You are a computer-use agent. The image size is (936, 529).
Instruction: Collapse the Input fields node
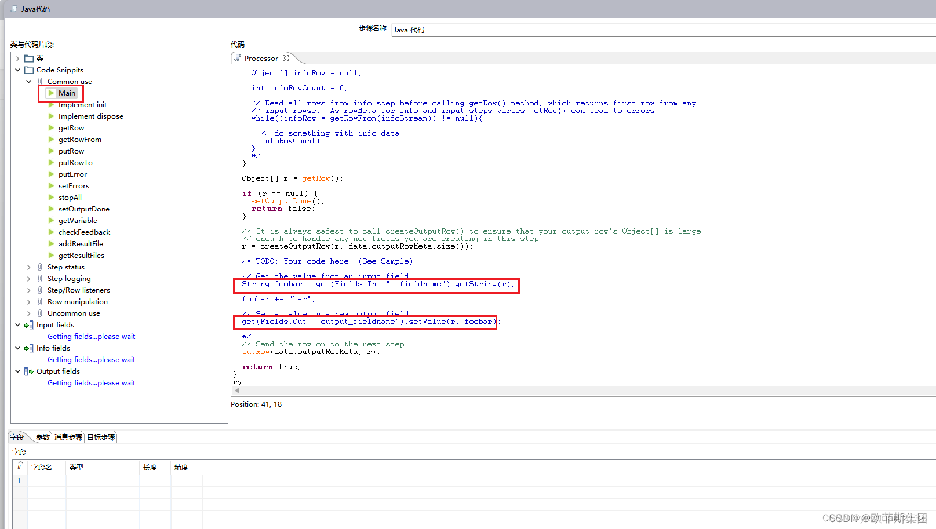(18, 325)
